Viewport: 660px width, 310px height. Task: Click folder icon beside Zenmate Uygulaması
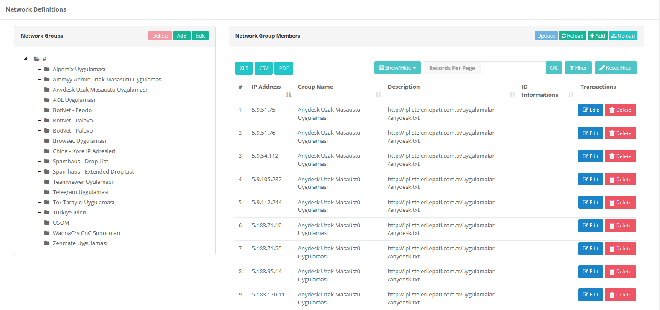click(47, 243)
